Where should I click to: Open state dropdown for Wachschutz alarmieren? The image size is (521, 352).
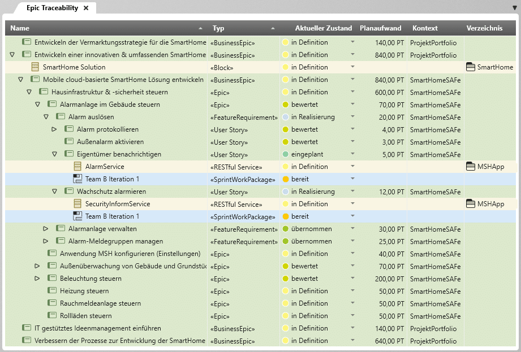pyautogui.click(x=352, y=192)
